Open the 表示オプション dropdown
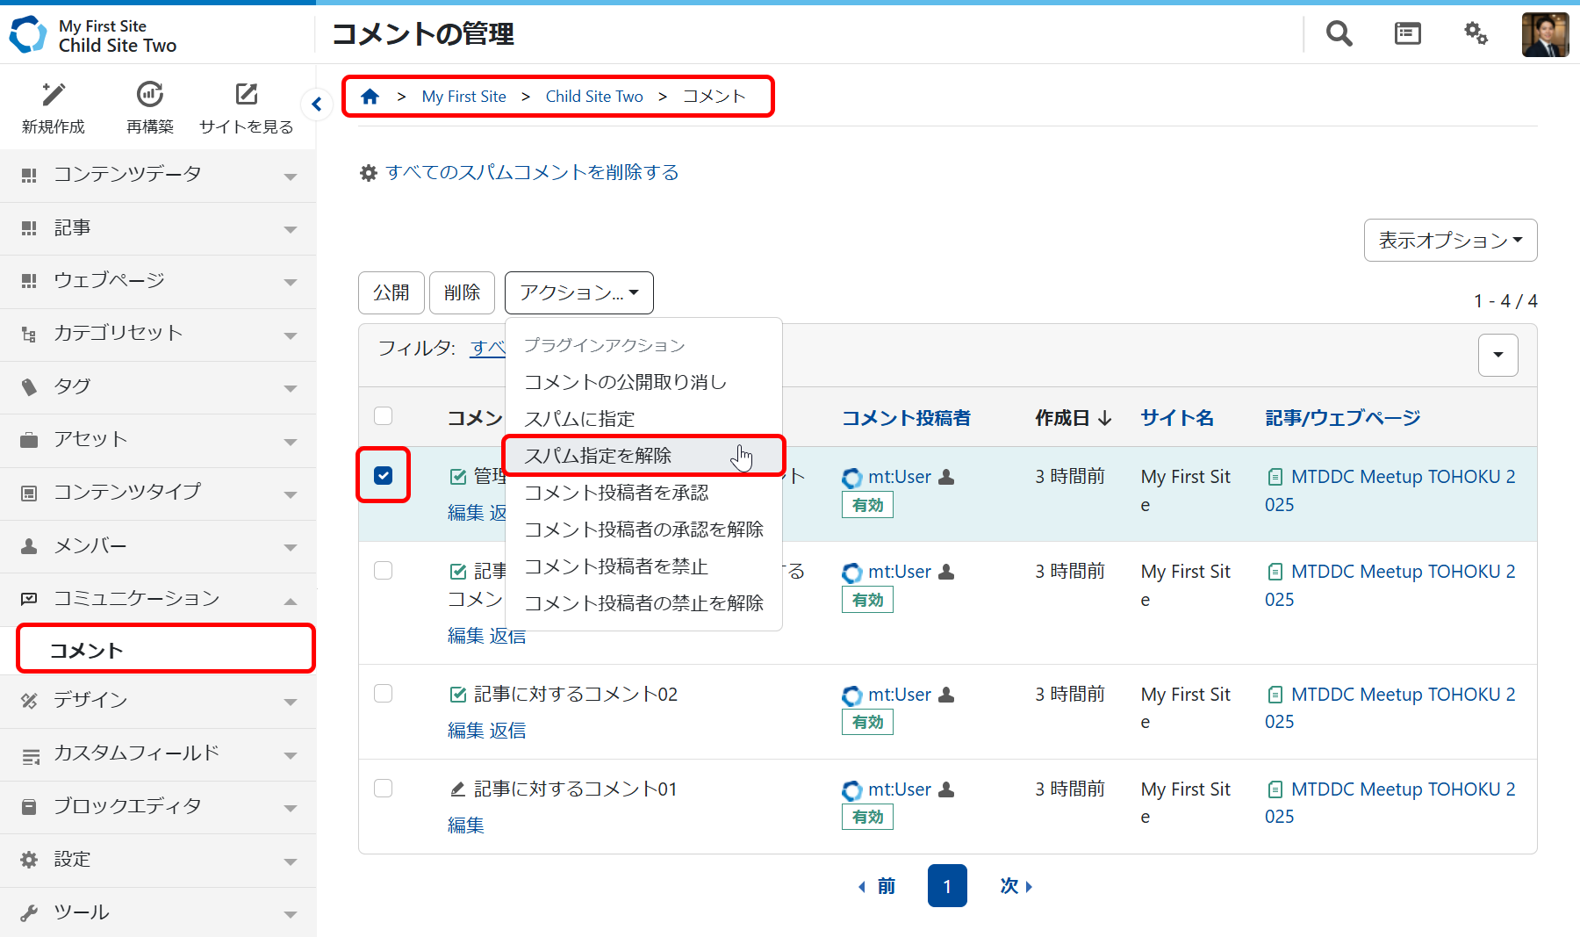The height and width of the screenshot is (937, 1580). [1450, 241]
